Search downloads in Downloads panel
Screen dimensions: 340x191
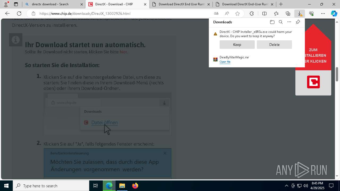[280, 22]
